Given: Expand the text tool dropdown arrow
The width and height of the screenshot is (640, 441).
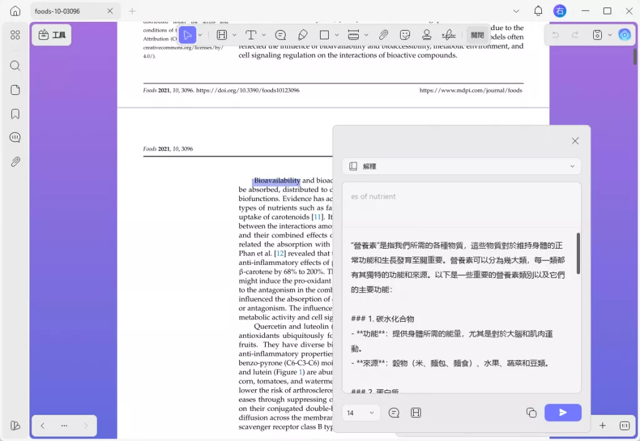Looking at the screenshot, I should coord(264,35).
